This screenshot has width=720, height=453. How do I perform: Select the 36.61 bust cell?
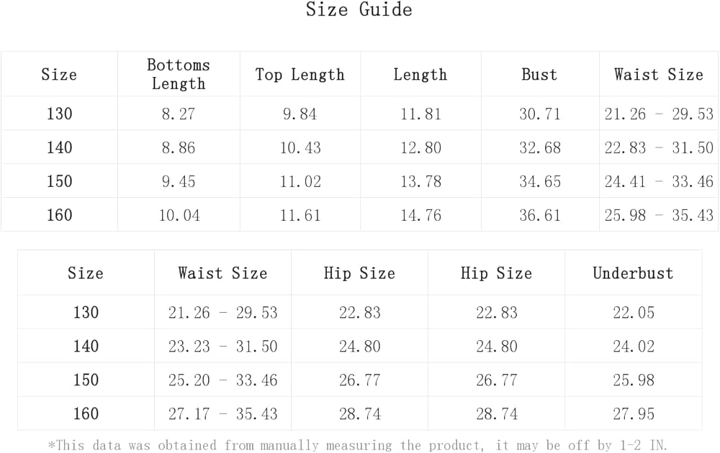[x=539, y=215]
